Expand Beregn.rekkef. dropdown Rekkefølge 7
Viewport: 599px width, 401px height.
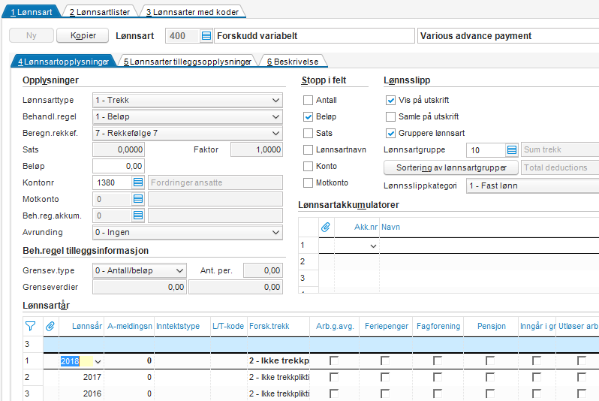coord(188,133)
